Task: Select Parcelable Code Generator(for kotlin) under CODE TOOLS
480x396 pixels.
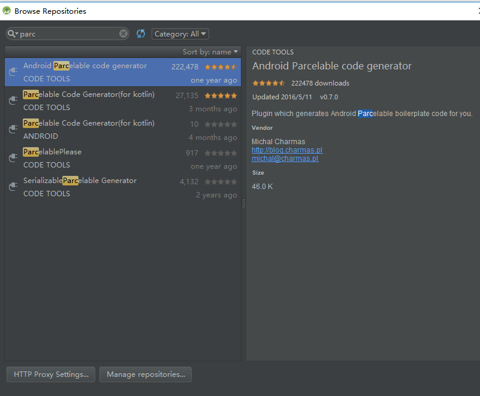Action: click(123, 101)
